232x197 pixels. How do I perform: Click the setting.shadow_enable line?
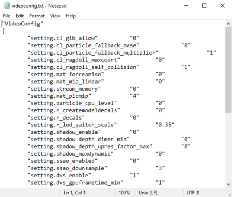pos(83,132)
